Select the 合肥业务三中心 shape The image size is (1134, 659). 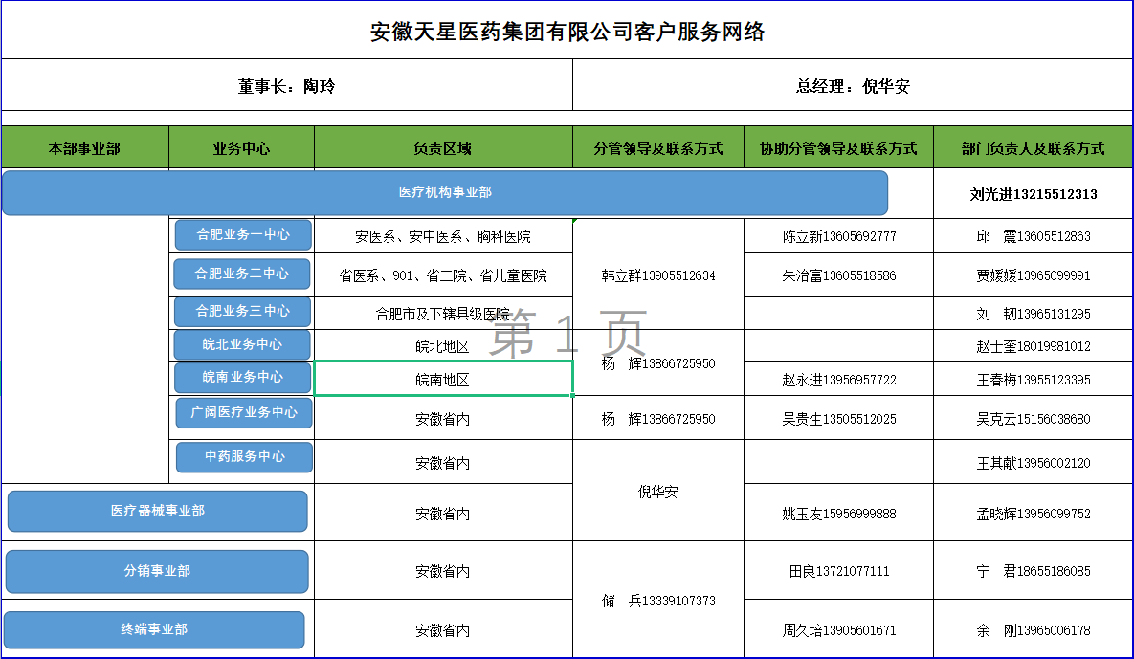point(242,312)
